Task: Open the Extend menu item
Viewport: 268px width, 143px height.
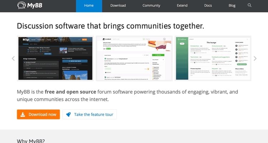Action: [x=182, y=6]
